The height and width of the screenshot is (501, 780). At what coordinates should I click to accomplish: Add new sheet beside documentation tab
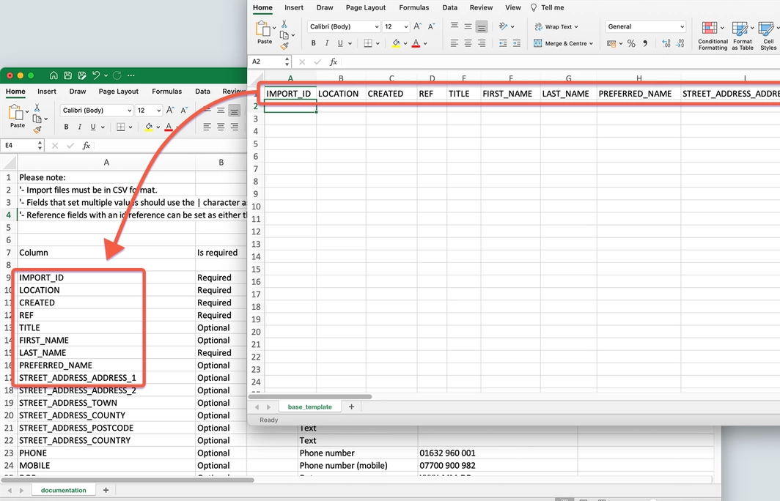click(x=106, y=491)
